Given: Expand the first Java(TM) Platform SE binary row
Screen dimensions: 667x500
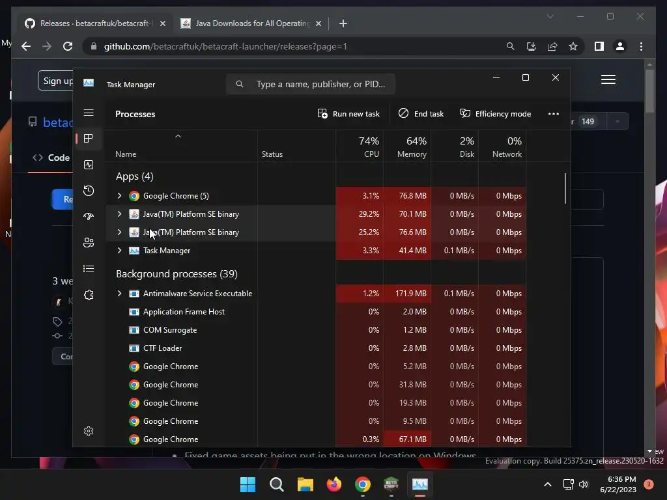Looking at the screenshot, I should coord(120,214).
